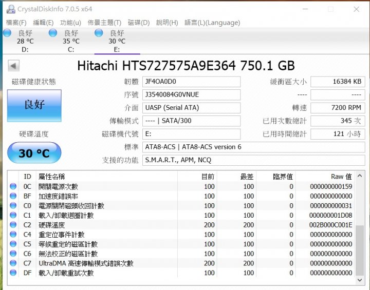Click raw value 000000000159
The image size is (370, 290).
tap(331, 186)
